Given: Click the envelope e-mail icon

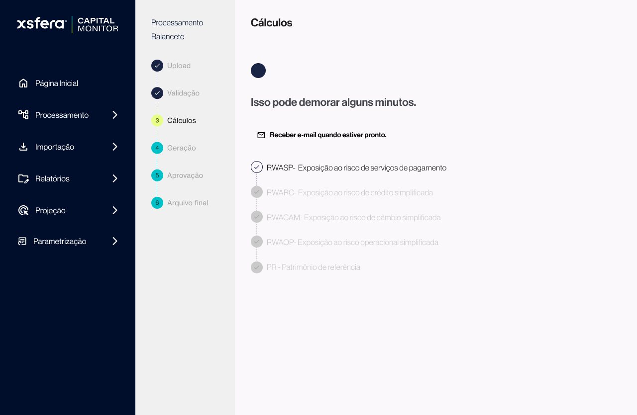Looking at the screenshot, I should click(x=261, y=135).
